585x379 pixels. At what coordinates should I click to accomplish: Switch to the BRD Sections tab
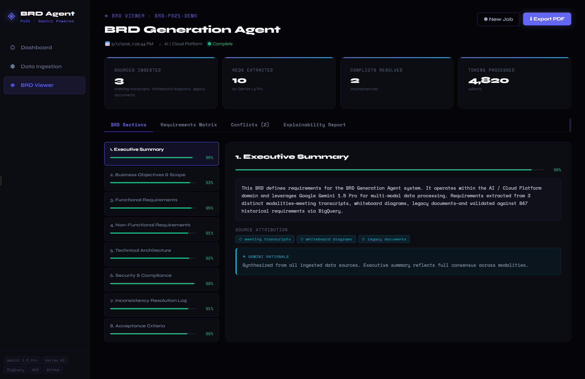128,125
